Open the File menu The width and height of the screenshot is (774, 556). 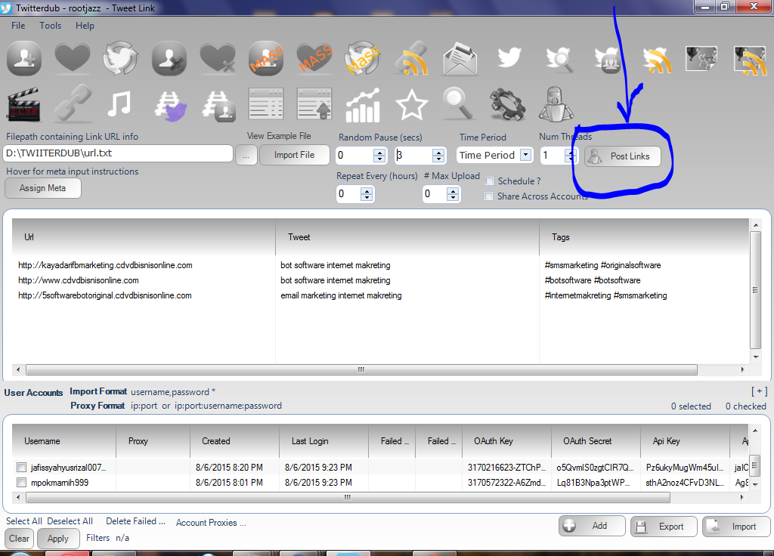pos(18,26)
